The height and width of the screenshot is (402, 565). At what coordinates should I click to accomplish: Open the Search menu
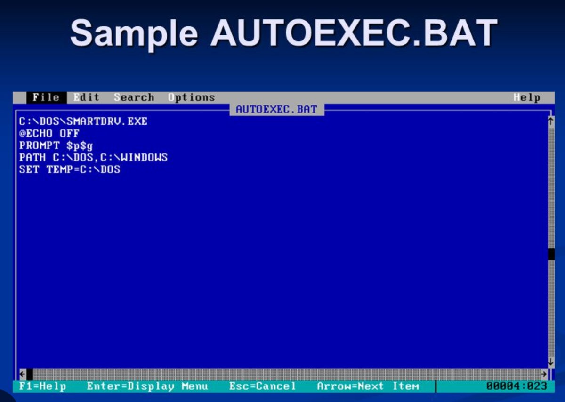pos(134,97)
